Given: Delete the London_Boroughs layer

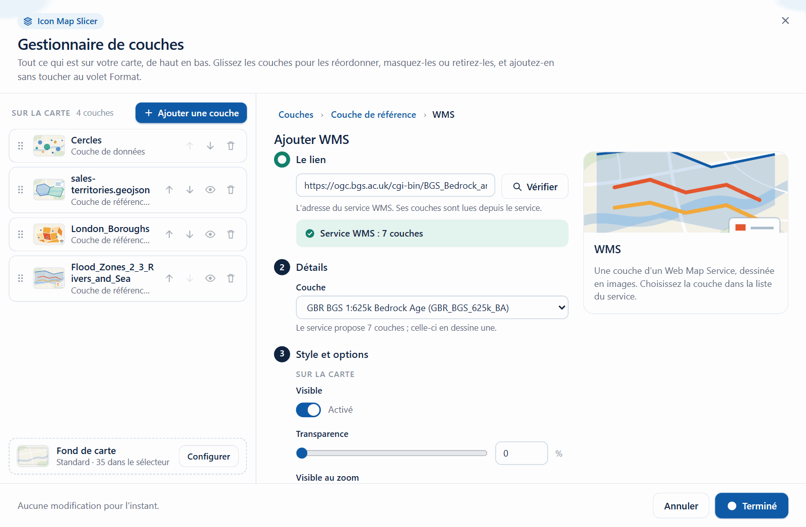Looking at the screenshot, I should pyautogui.click(x=231, y=234).
